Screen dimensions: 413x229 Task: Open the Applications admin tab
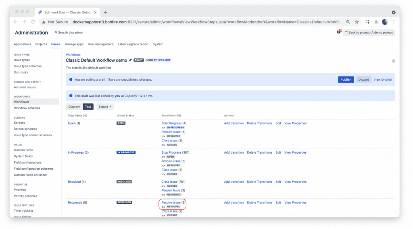[23, 44]
